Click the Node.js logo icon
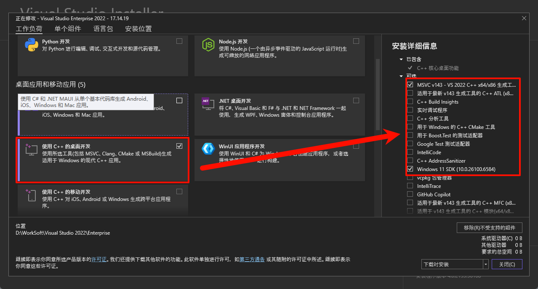 pos(208,44)
